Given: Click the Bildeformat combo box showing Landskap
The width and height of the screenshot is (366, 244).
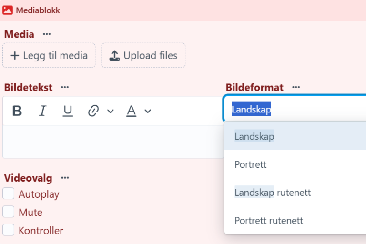Looking at the screenshot, I should [295, 109].
